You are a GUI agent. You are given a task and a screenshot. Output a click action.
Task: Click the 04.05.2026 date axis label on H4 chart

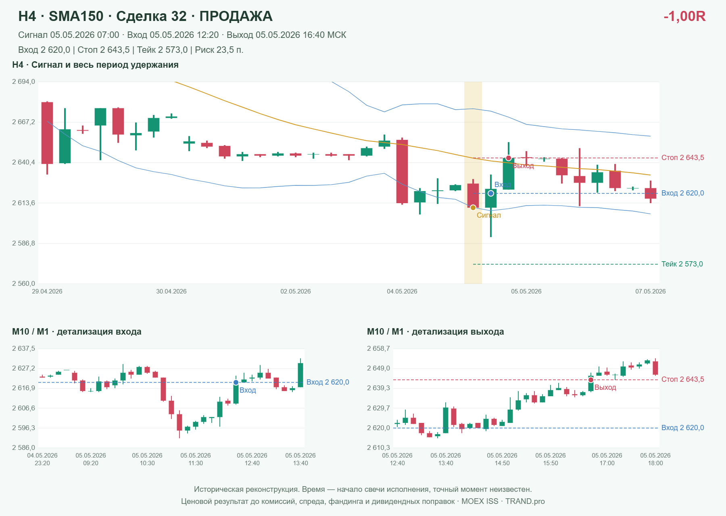click(x=402, y=291)
